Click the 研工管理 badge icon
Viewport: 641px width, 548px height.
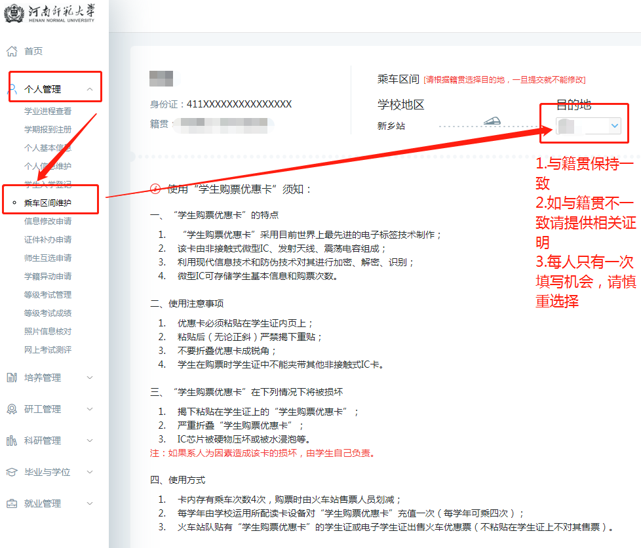(x=12, y=409)
